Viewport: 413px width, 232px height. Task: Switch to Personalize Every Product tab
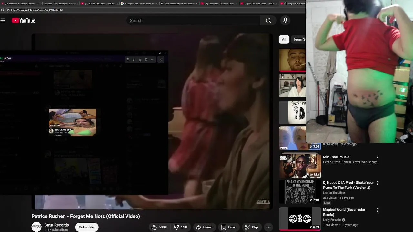click(x=179, y=3)
